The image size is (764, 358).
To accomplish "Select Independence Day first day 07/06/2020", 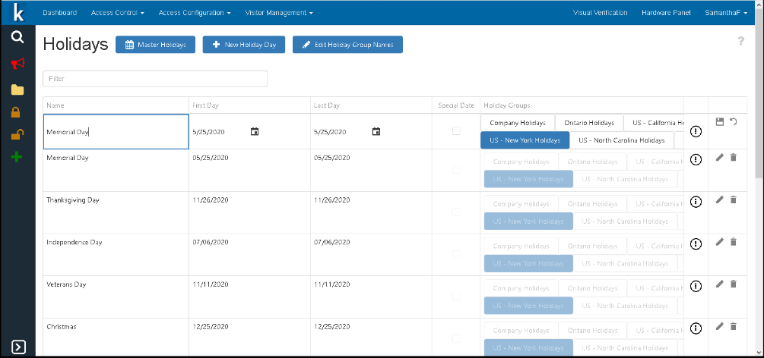I will click(211, 242).
